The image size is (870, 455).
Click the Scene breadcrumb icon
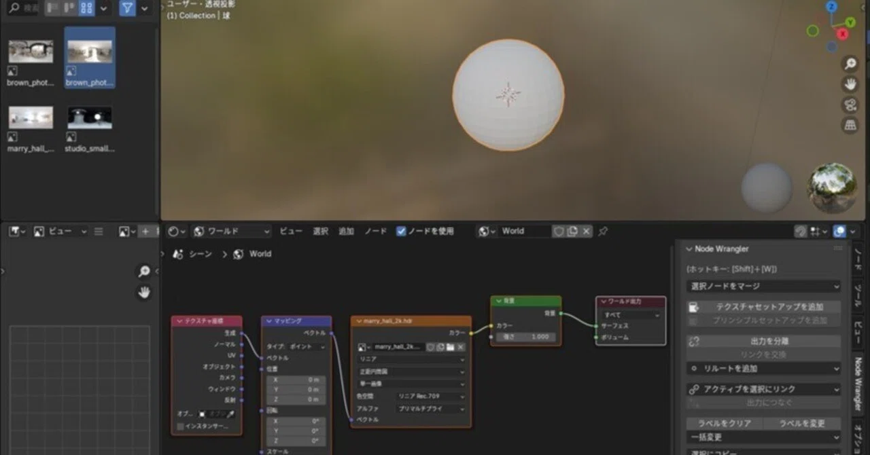pos(178,254)
